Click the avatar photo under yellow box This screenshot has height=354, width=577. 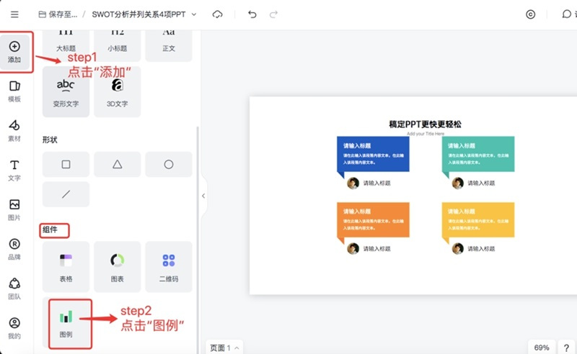[458, 249]
